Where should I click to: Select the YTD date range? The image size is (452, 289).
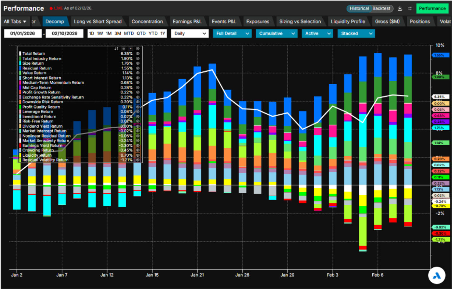click(x=153, y=34)
